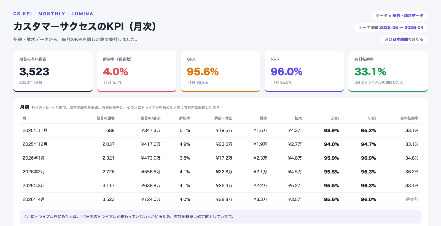Screen dimensions: 441x226
Task: Click "3月にトライアルを開始した人" caption
Action: pos(379,82)
